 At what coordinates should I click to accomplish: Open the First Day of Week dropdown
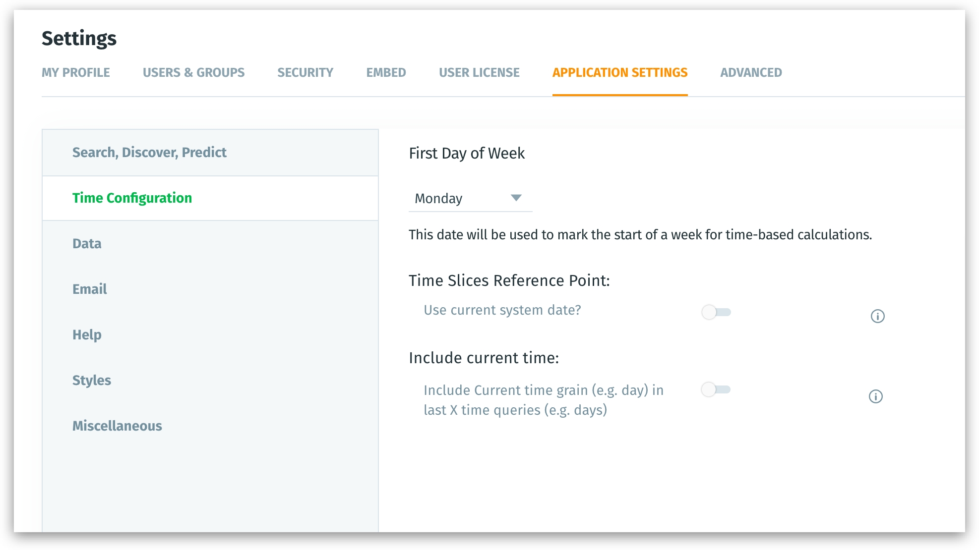tap(469, 199)
